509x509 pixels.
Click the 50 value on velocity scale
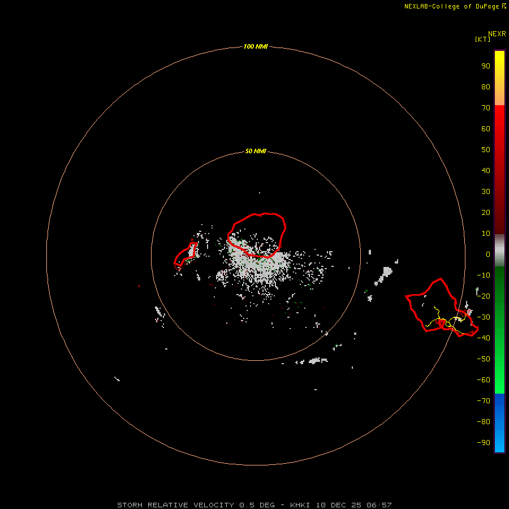486,150
